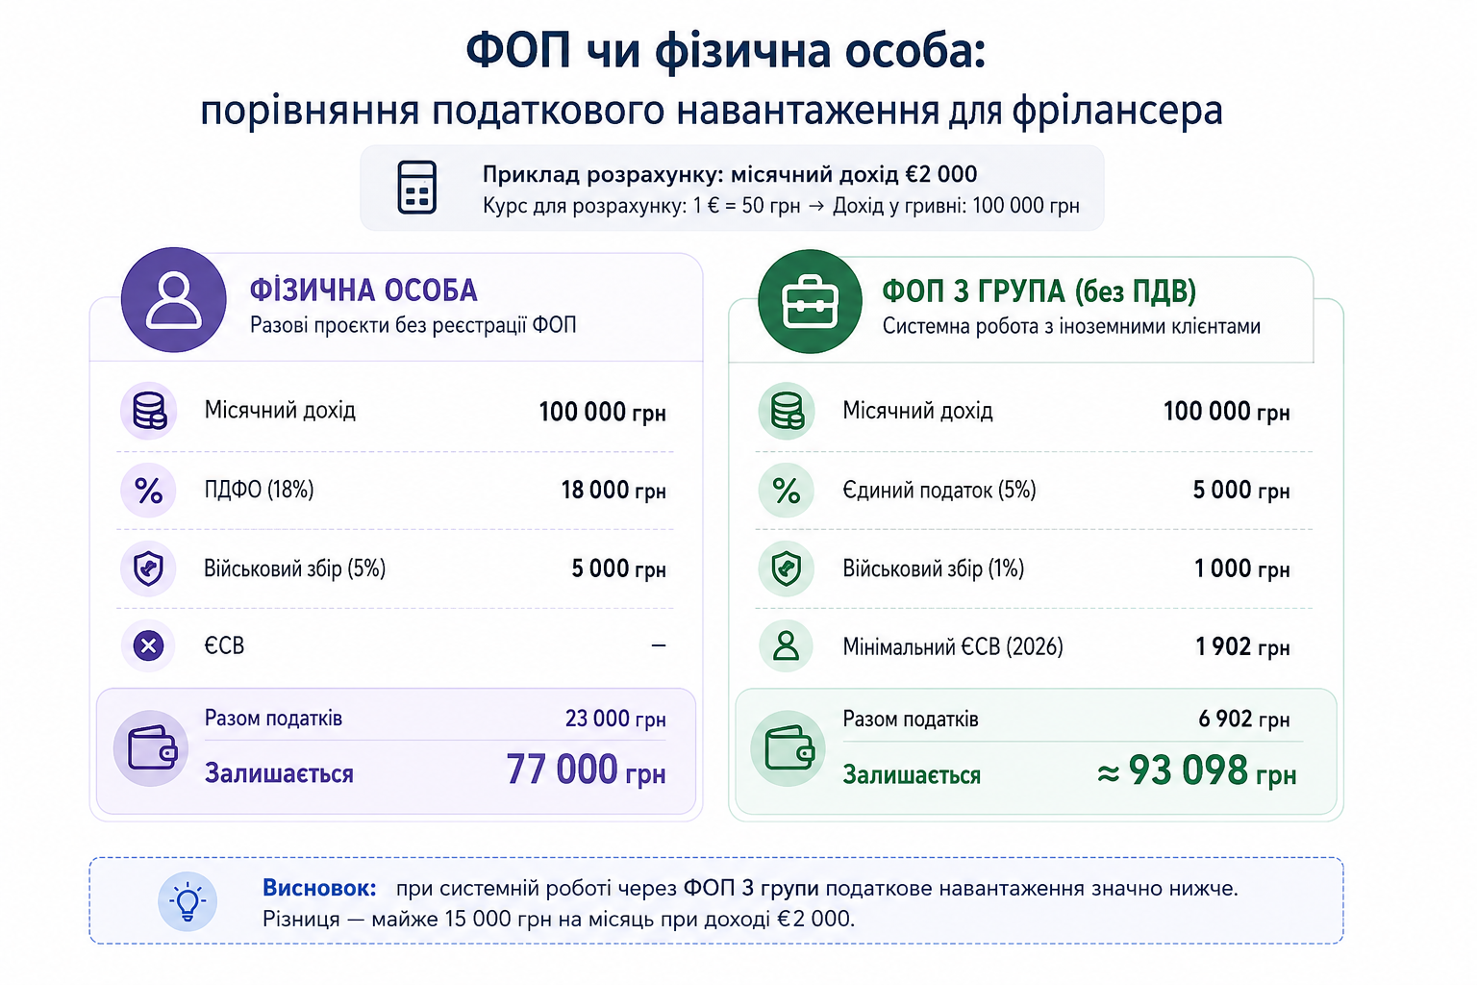This screenshot has width=1477, height=985.
Task: Click the X circle icon next to ЄСВ
Action: 149,645
